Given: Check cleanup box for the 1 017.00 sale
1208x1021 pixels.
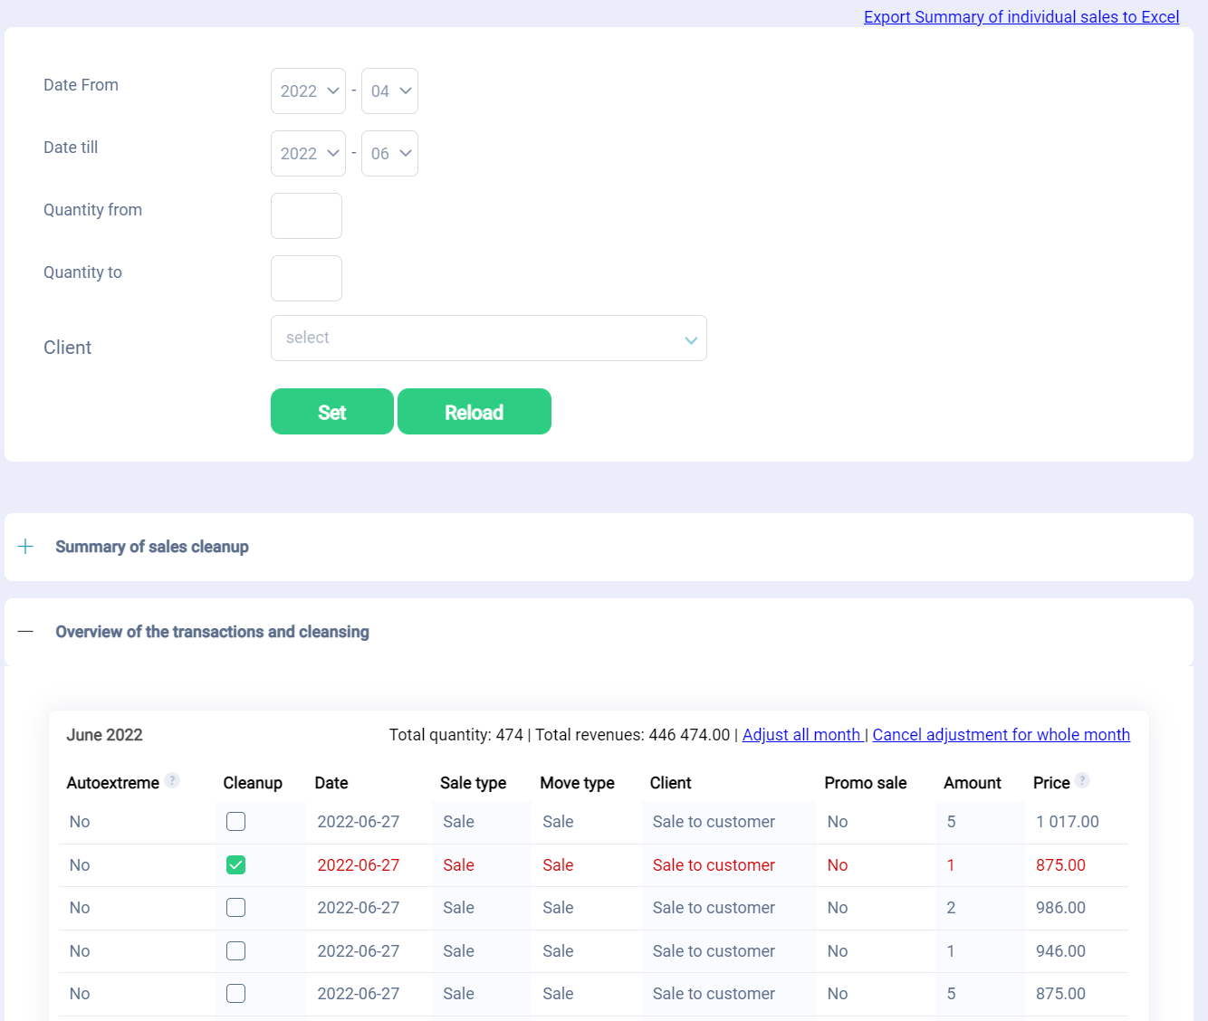Looking at the screenshot, I should (235, 822).
